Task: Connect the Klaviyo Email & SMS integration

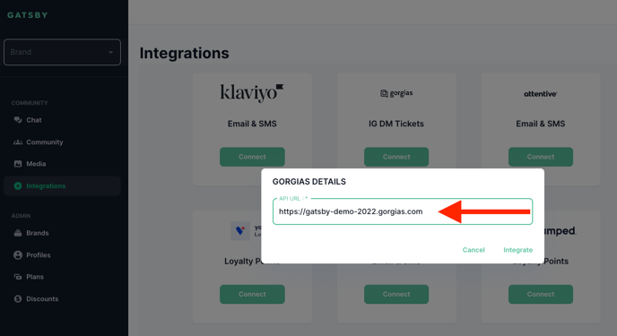Action: [252, 157]
